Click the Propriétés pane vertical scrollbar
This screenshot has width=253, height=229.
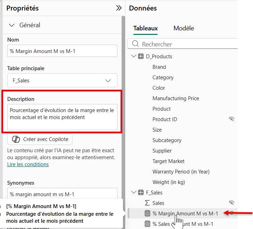tap(123, 105)
